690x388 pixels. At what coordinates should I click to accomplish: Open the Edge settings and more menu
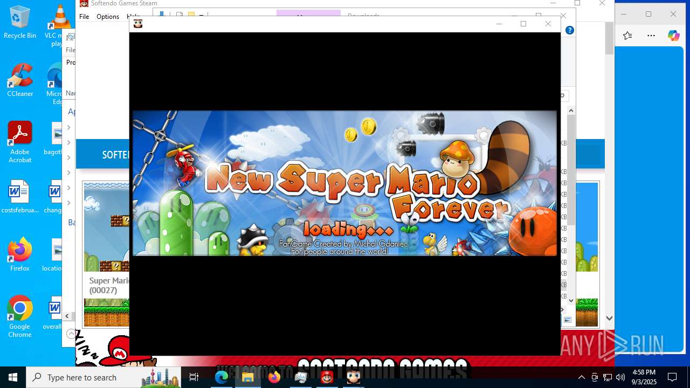click(x=651, y=36)
